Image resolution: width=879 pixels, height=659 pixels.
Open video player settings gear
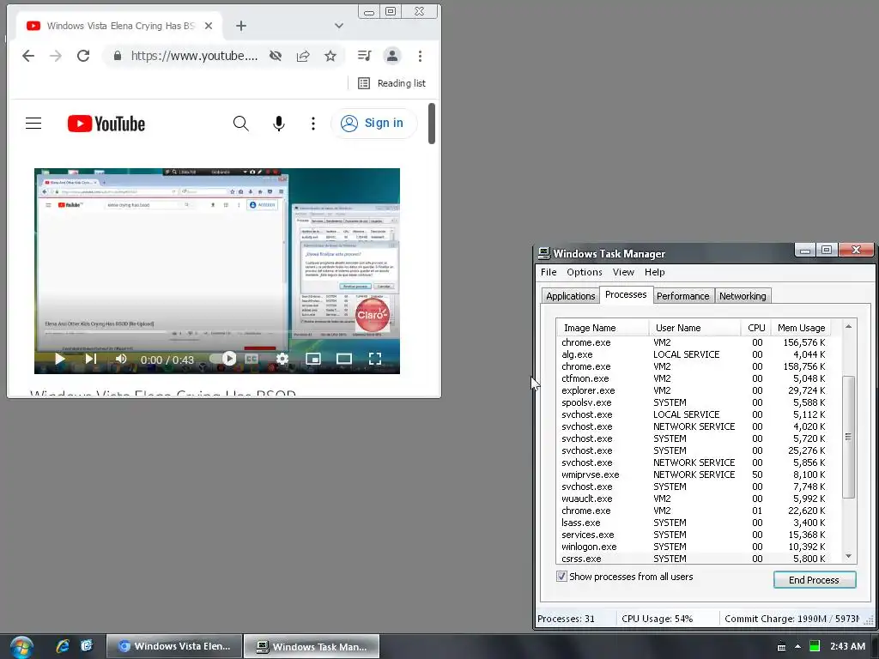[282, 360]
